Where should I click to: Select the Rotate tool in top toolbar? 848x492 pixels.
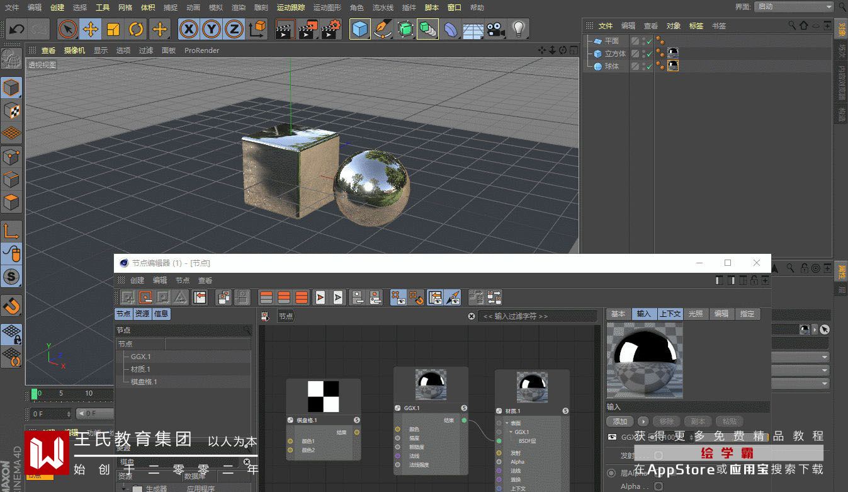(x=136, y=29)
